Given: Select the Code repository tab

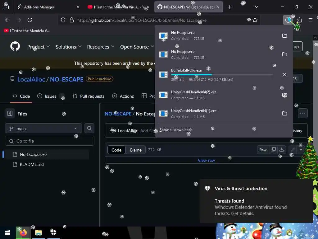Looking at the screenshot, I should point(21,96).
